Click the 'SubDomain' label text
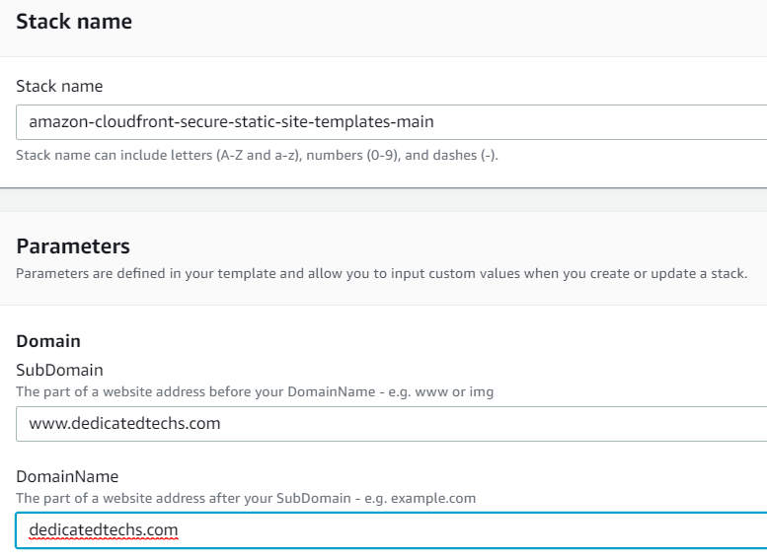 click(59, 370)
